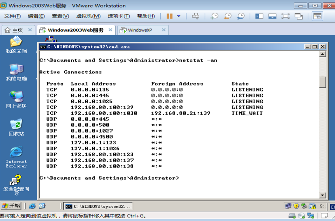Click the UDP 192.168.80.100:138 row
This screenshot has height=221, width=335.
click(x=104, y=166)
